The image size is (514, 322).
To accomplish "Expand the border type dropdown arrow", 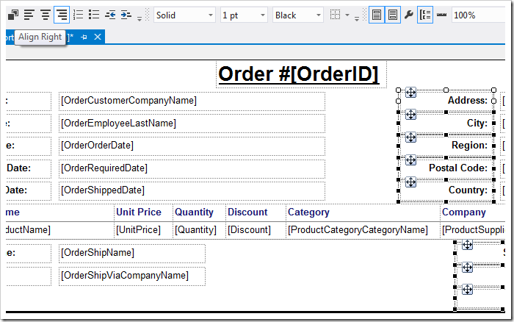I will point(347,15).
